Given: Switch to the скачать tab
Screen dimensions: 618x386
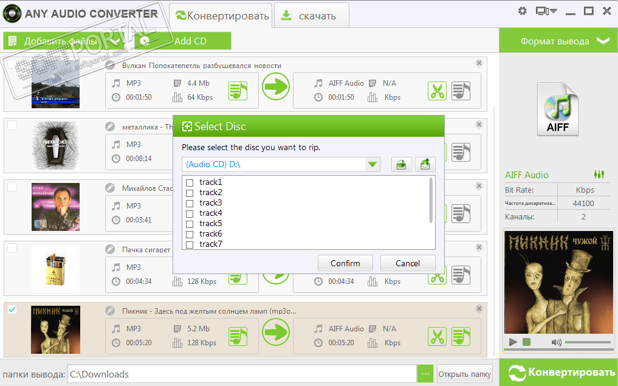Looking at the screenshot, I should click(311, 16).
